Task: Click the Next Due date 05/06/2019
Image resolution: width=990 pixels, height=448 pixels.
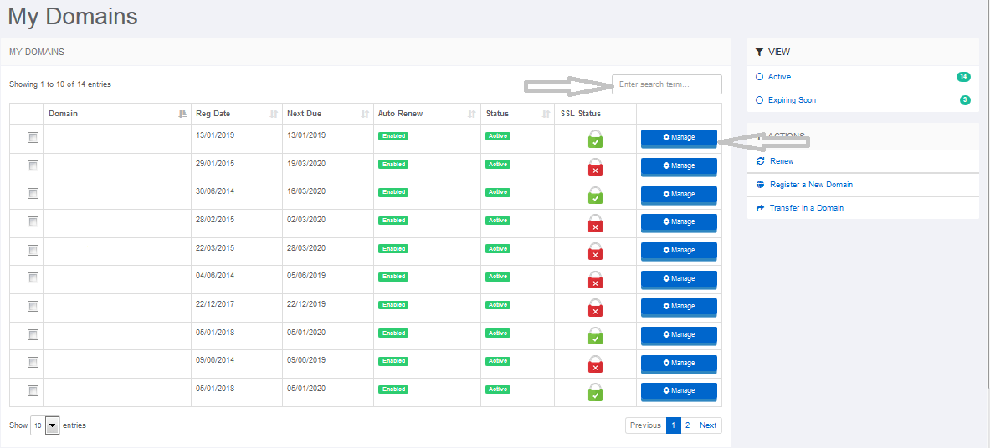Action: (306, 276)
